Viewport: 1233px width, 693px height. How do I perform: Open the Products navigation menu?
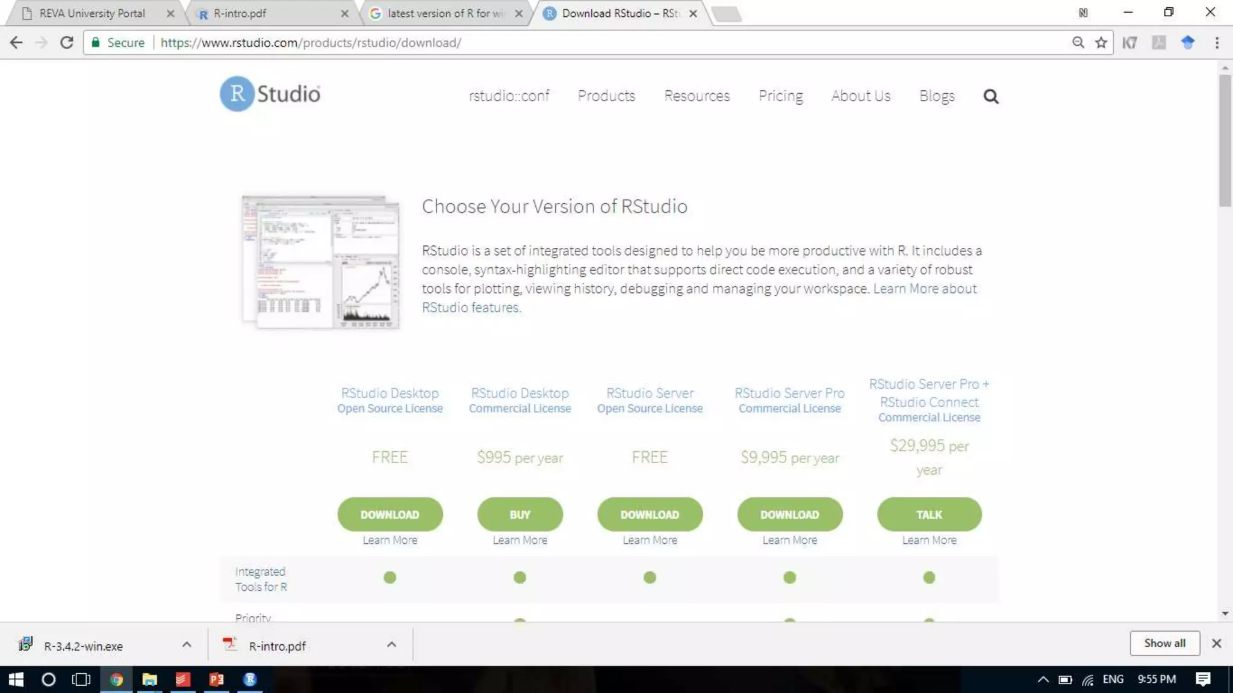coord(606,96)
